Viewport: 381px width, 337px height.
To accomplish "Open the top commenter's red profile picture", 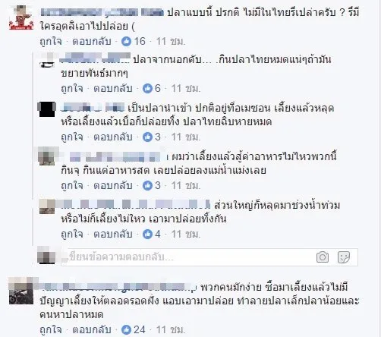I will [x=21, y=18].
